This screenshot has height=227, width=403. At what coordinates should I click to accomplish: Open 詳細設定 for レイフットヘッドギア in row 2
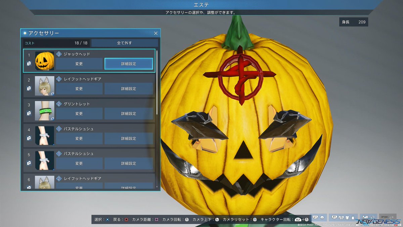pyautogui.click(x=129, y=89)
